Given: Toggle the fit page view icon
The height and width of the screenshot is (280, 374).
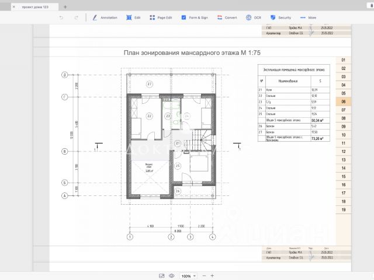Looking at the screenshot, I should coord(160,275).
